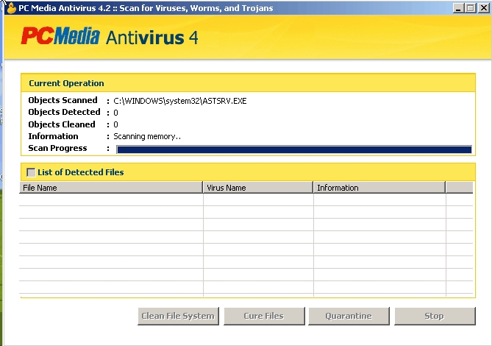The width and height of the screenshot is (492, 346).
Task: Click the Cure Files button
Action: point(264,316)
